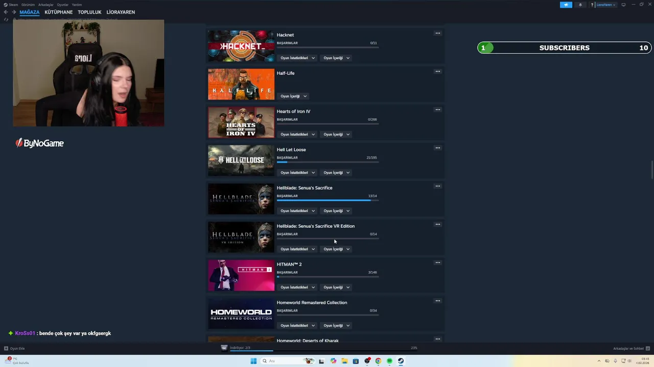
Task: Open the three-dot menu for Hell Let Loose
Action: click(437, 148)
